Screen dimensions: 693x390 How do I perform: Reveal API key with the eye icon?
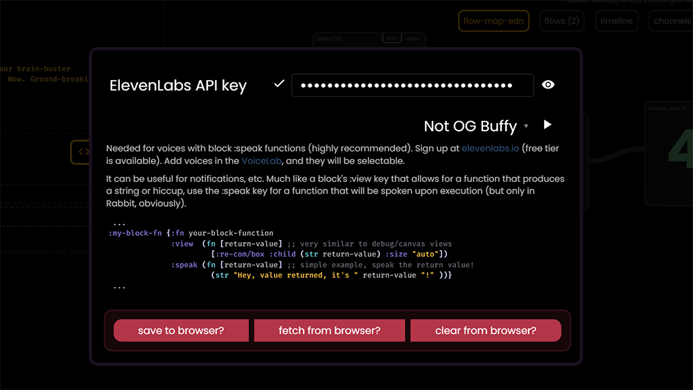coord(548,84)
